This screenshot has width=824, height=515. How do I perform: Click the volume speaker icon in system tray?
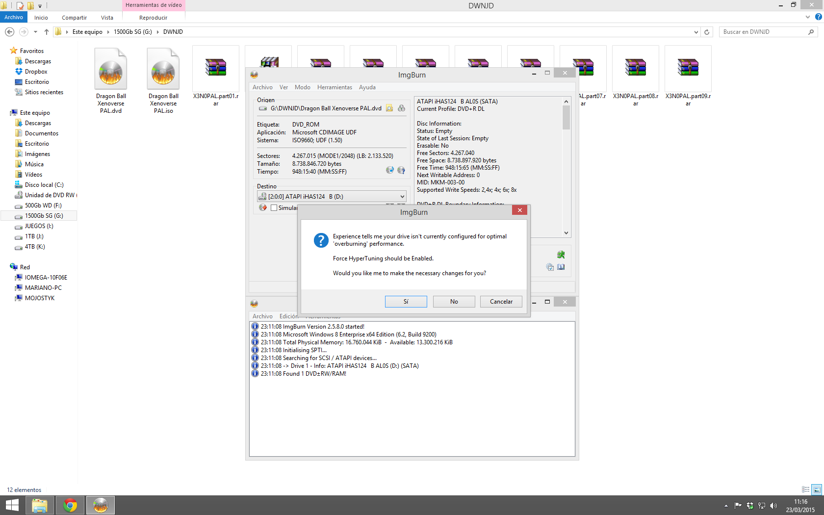(x=773, y=506)
